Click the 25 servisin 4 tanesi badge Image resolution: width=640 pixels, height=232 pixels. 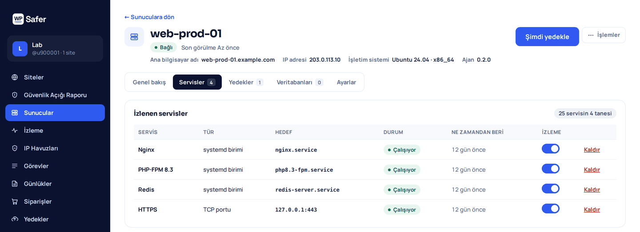(x=585, y=113)
